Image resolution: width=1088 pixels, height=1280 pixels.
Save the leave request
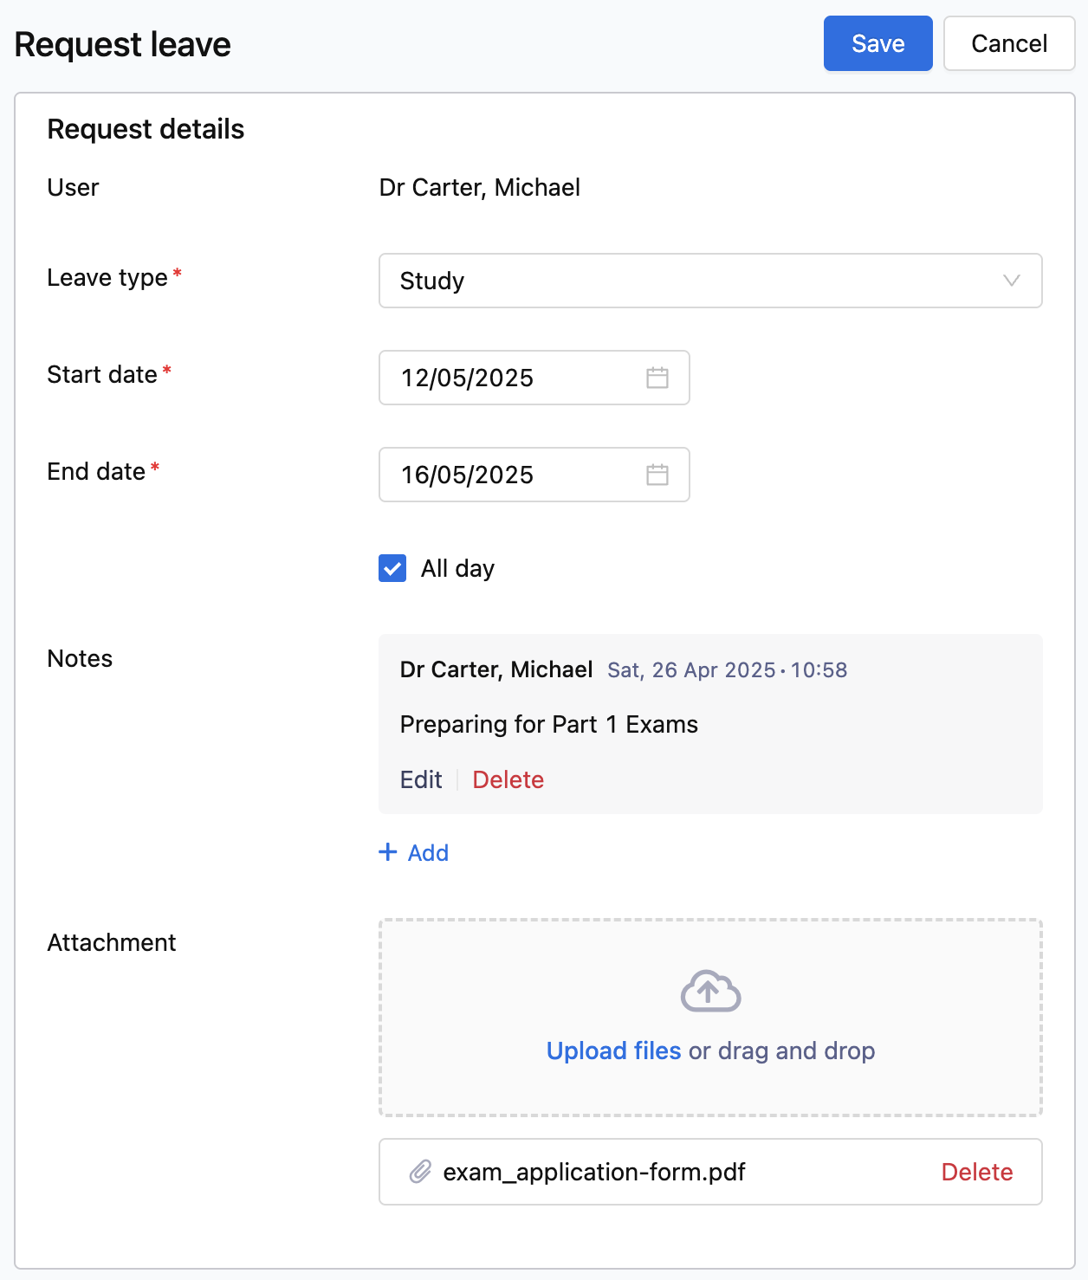[x=878, y=43]
